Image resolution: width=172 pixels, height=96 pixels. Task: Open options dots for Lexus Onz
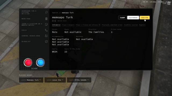pos(63,80)
